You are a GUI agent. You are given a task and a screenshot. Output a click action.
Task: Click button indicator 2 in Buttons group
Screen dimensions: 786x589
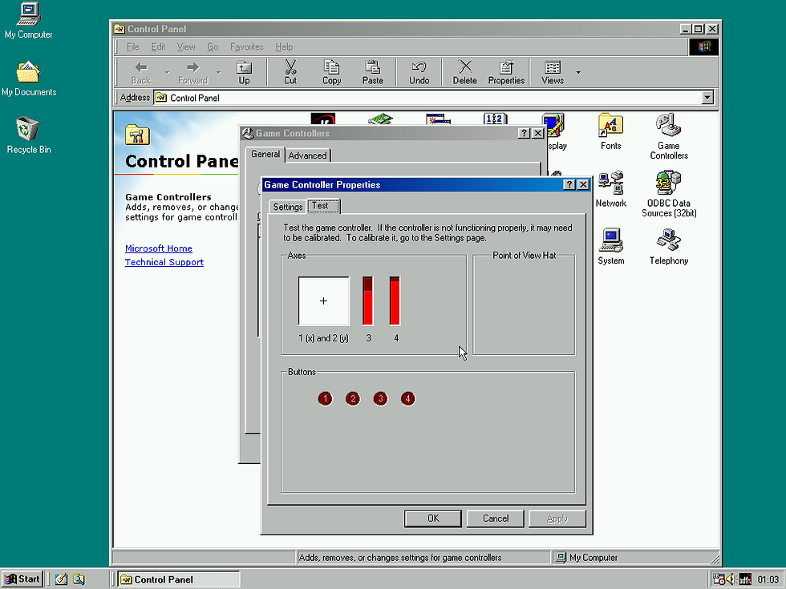click(x=353, y=399)
